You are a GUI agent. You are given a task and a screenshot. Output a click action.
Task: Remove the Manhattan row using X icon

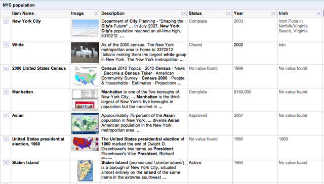(6, 92)
